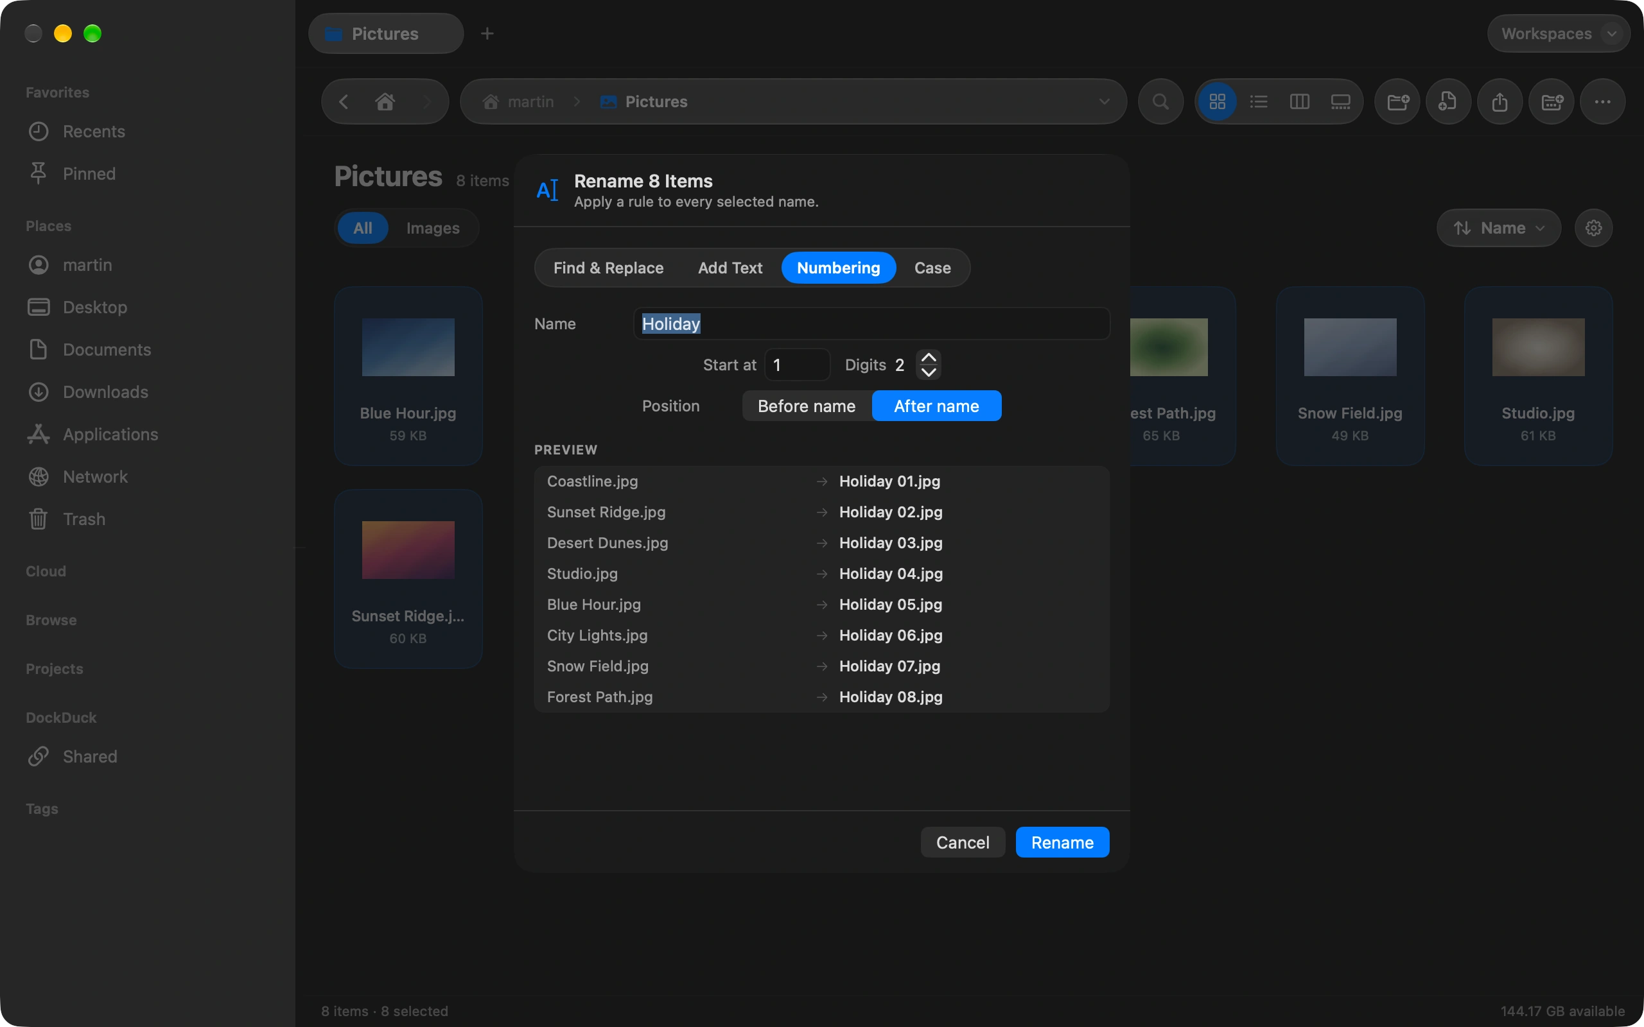Add a new tab with plus icon
This screenshot has width=1644, height=1027.
(x=487, y=33)
